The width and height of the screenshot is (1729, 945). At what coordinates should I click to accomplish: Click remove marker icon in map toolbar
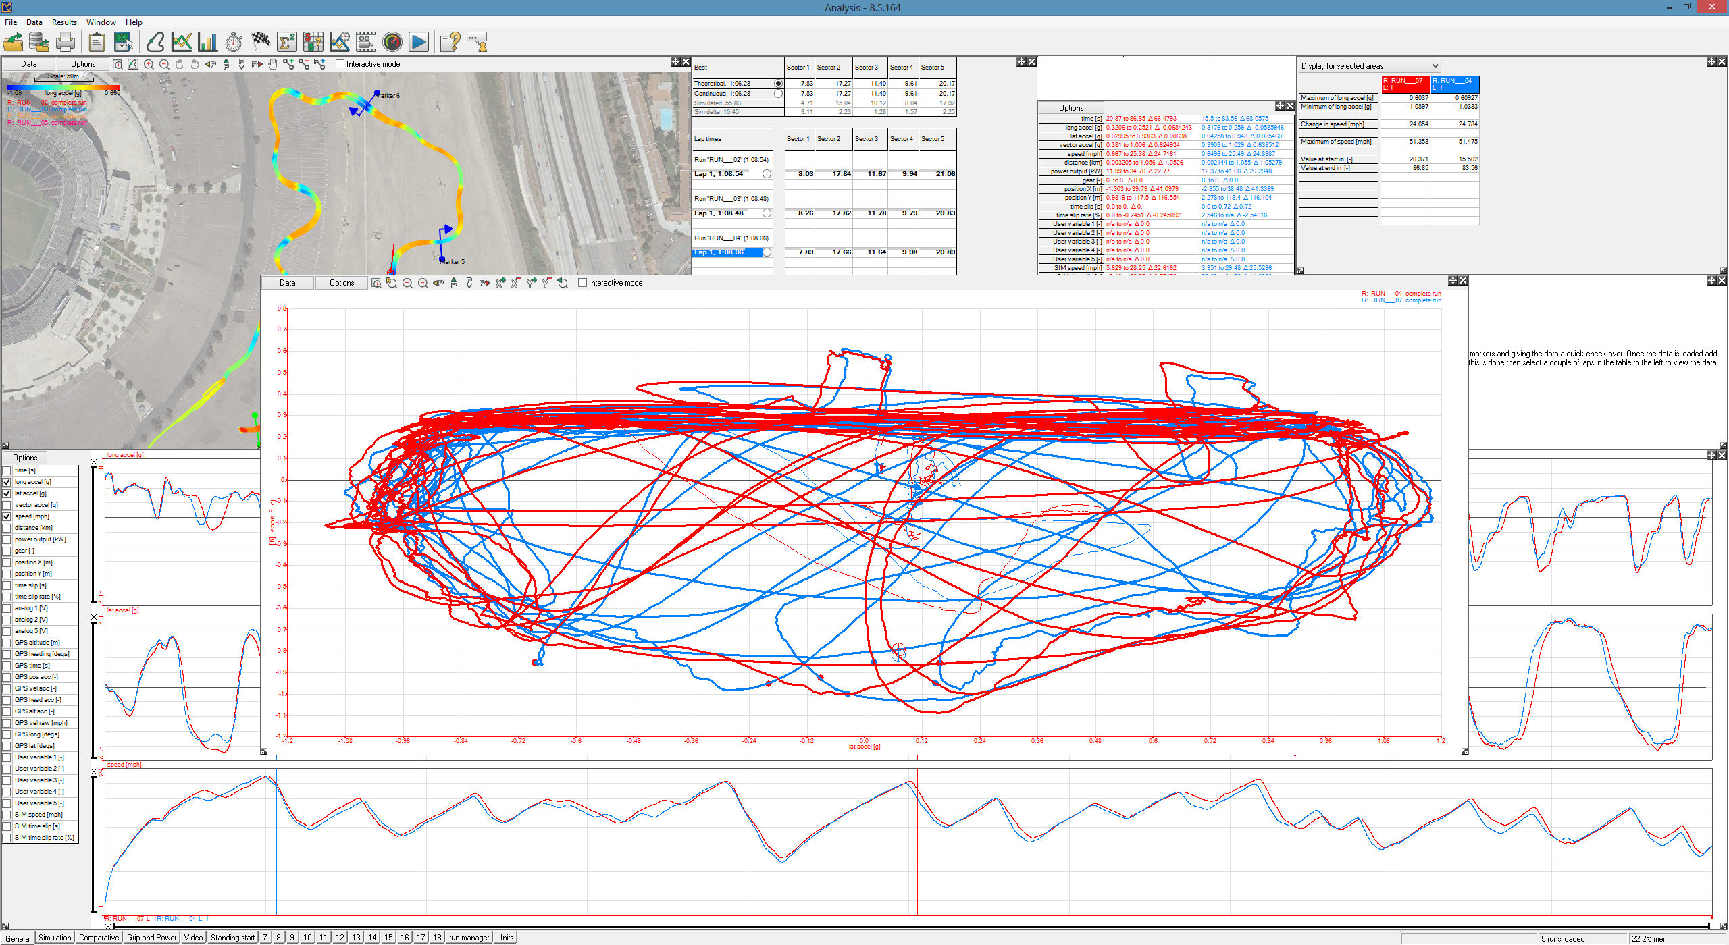click(304, 64)
